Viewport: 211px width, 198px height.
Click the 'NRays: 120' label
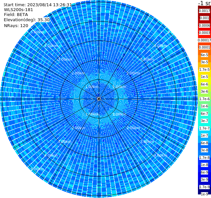[16, 25]
